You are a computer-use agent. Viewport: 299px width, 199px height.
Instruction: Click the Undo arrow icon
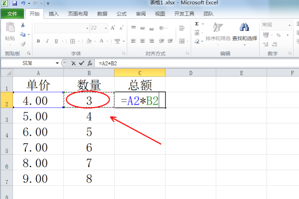coord(22,3)
